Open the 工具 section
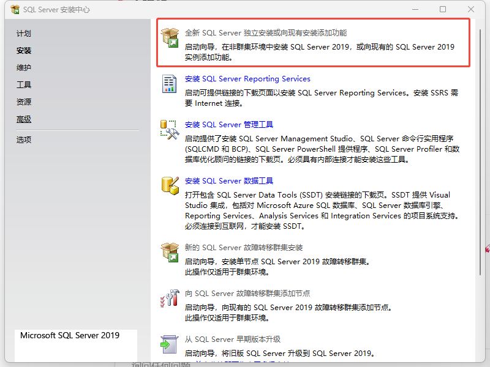Viewport: 490px width, 367px height. 24,84
